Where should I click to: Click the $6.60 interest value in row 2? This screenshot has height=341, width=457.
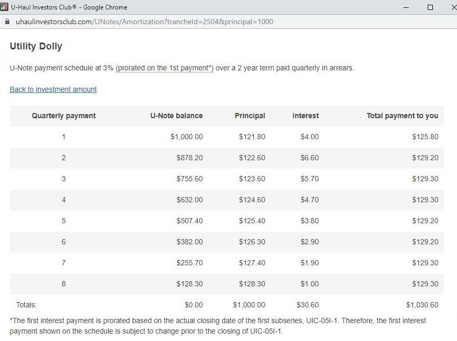(310, 158)
